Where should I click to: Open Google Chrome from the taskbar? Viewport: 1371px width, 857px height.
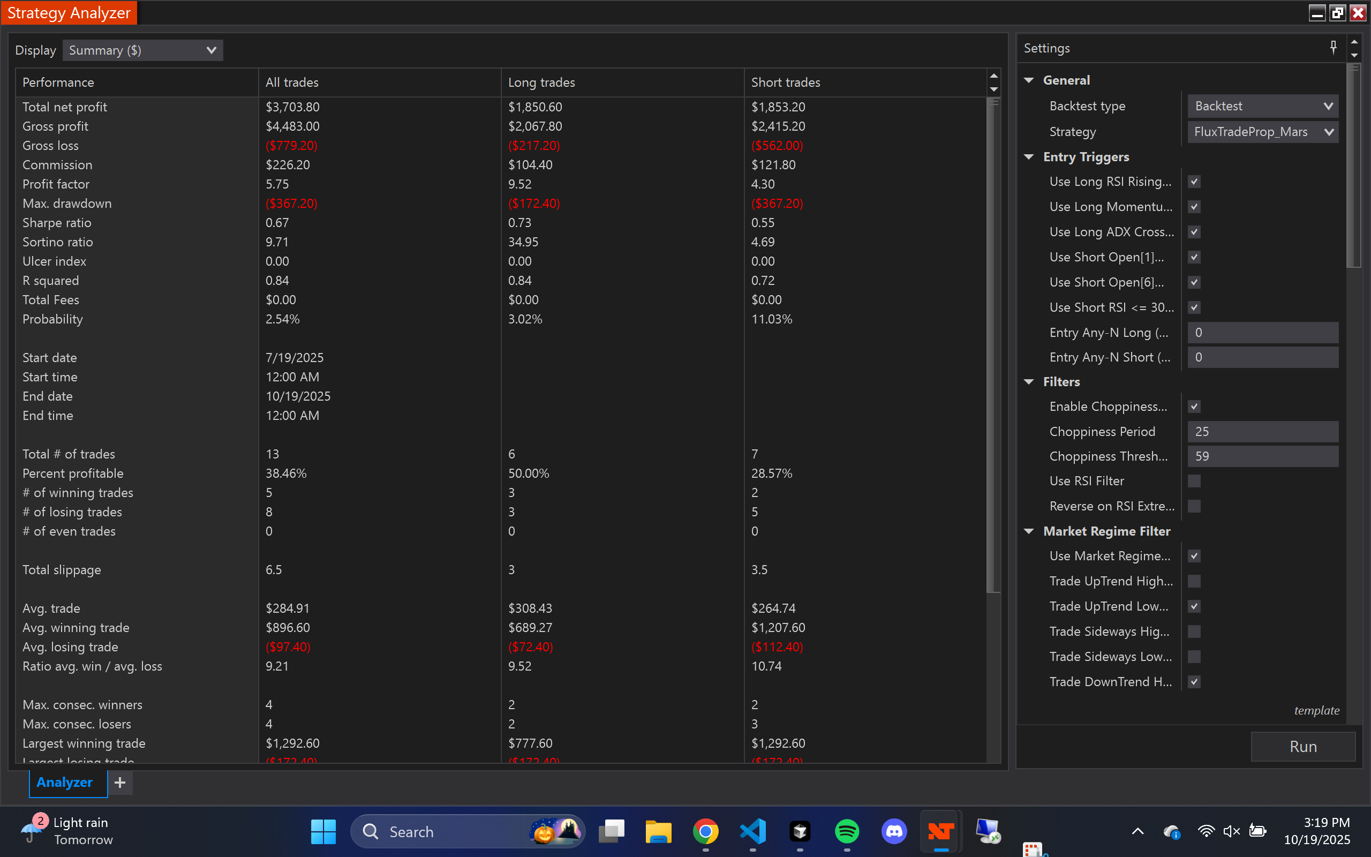pos(705,831)
